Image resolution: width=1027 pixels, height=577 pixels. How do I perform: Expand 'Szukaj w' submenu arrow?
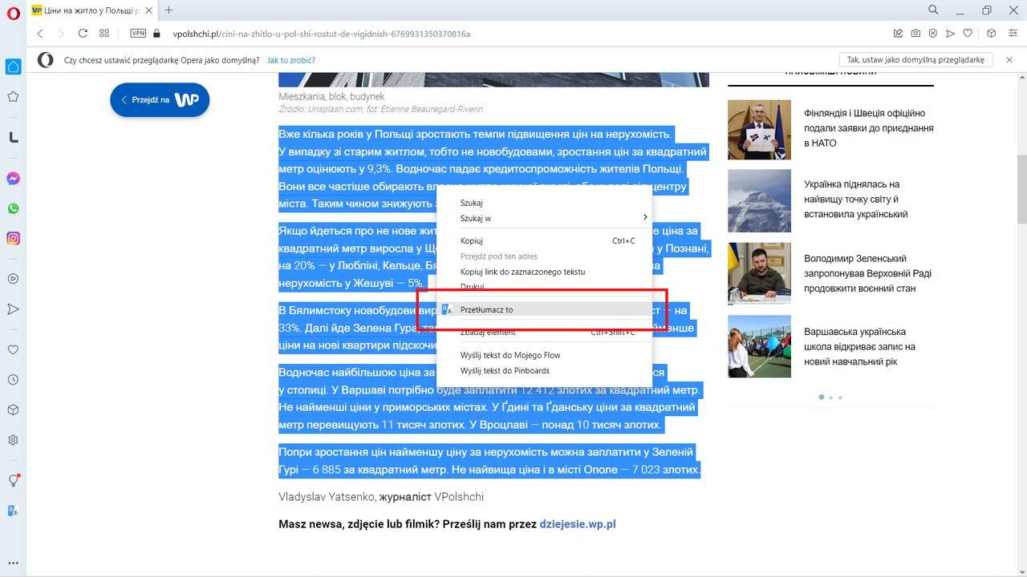645,218
